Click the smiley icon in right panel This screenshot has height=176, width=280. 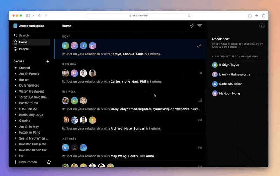[262, 26]
